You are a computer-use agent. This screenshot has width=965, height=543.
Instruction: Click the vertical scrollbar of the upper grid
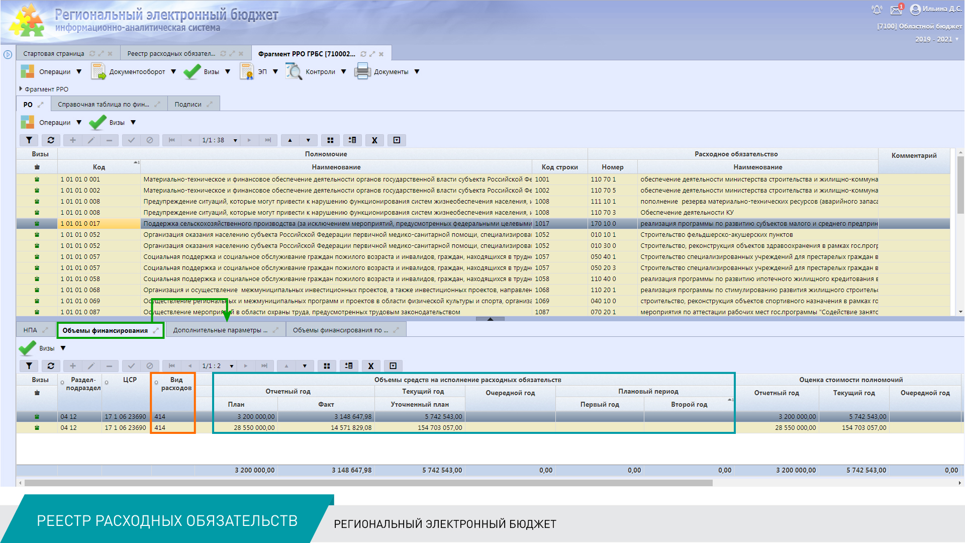pyautogui.click(x=960, y=186)
